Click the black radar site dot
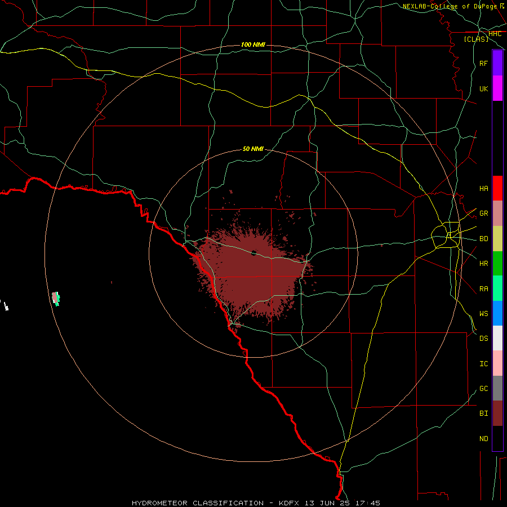Viewport: 507px width, 507px height. pos(254,253)
